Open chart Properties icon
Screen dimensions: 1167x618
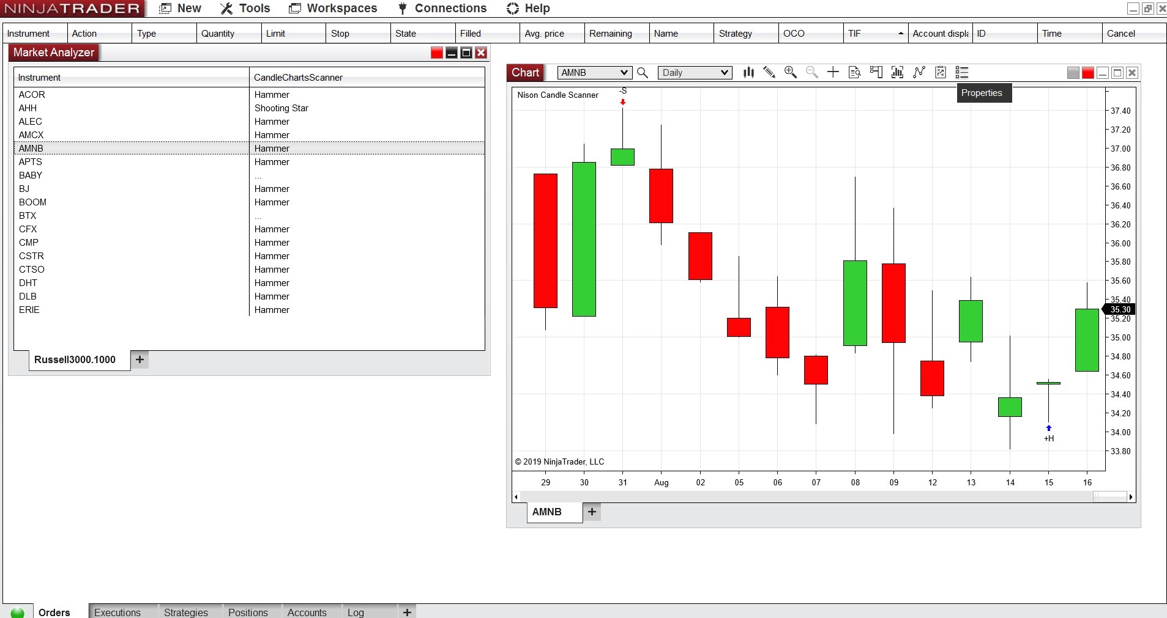pyautogui.click(x=962, y=73)
